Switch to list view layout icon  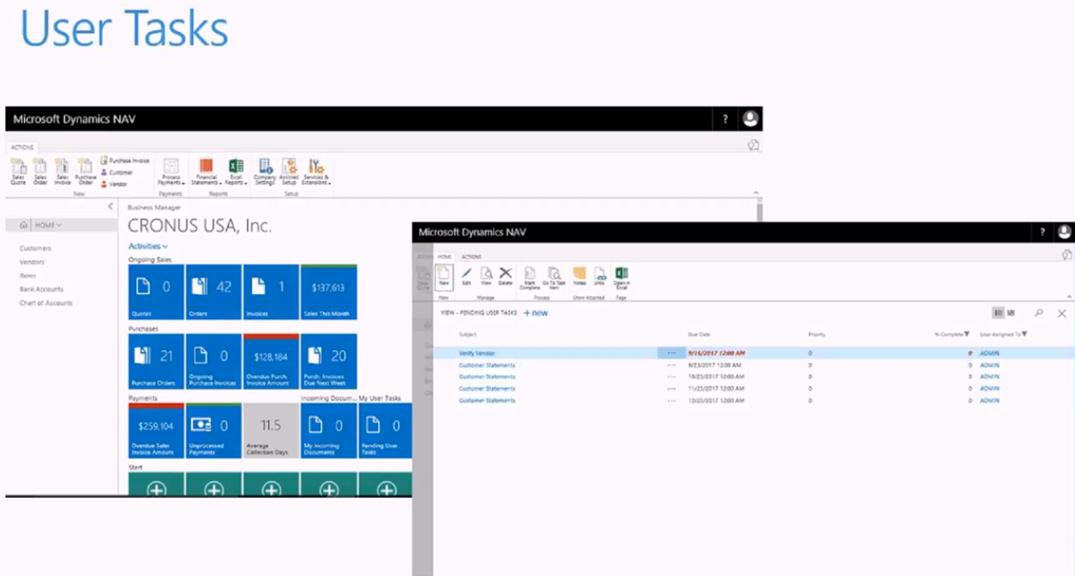tap(998, 313)
